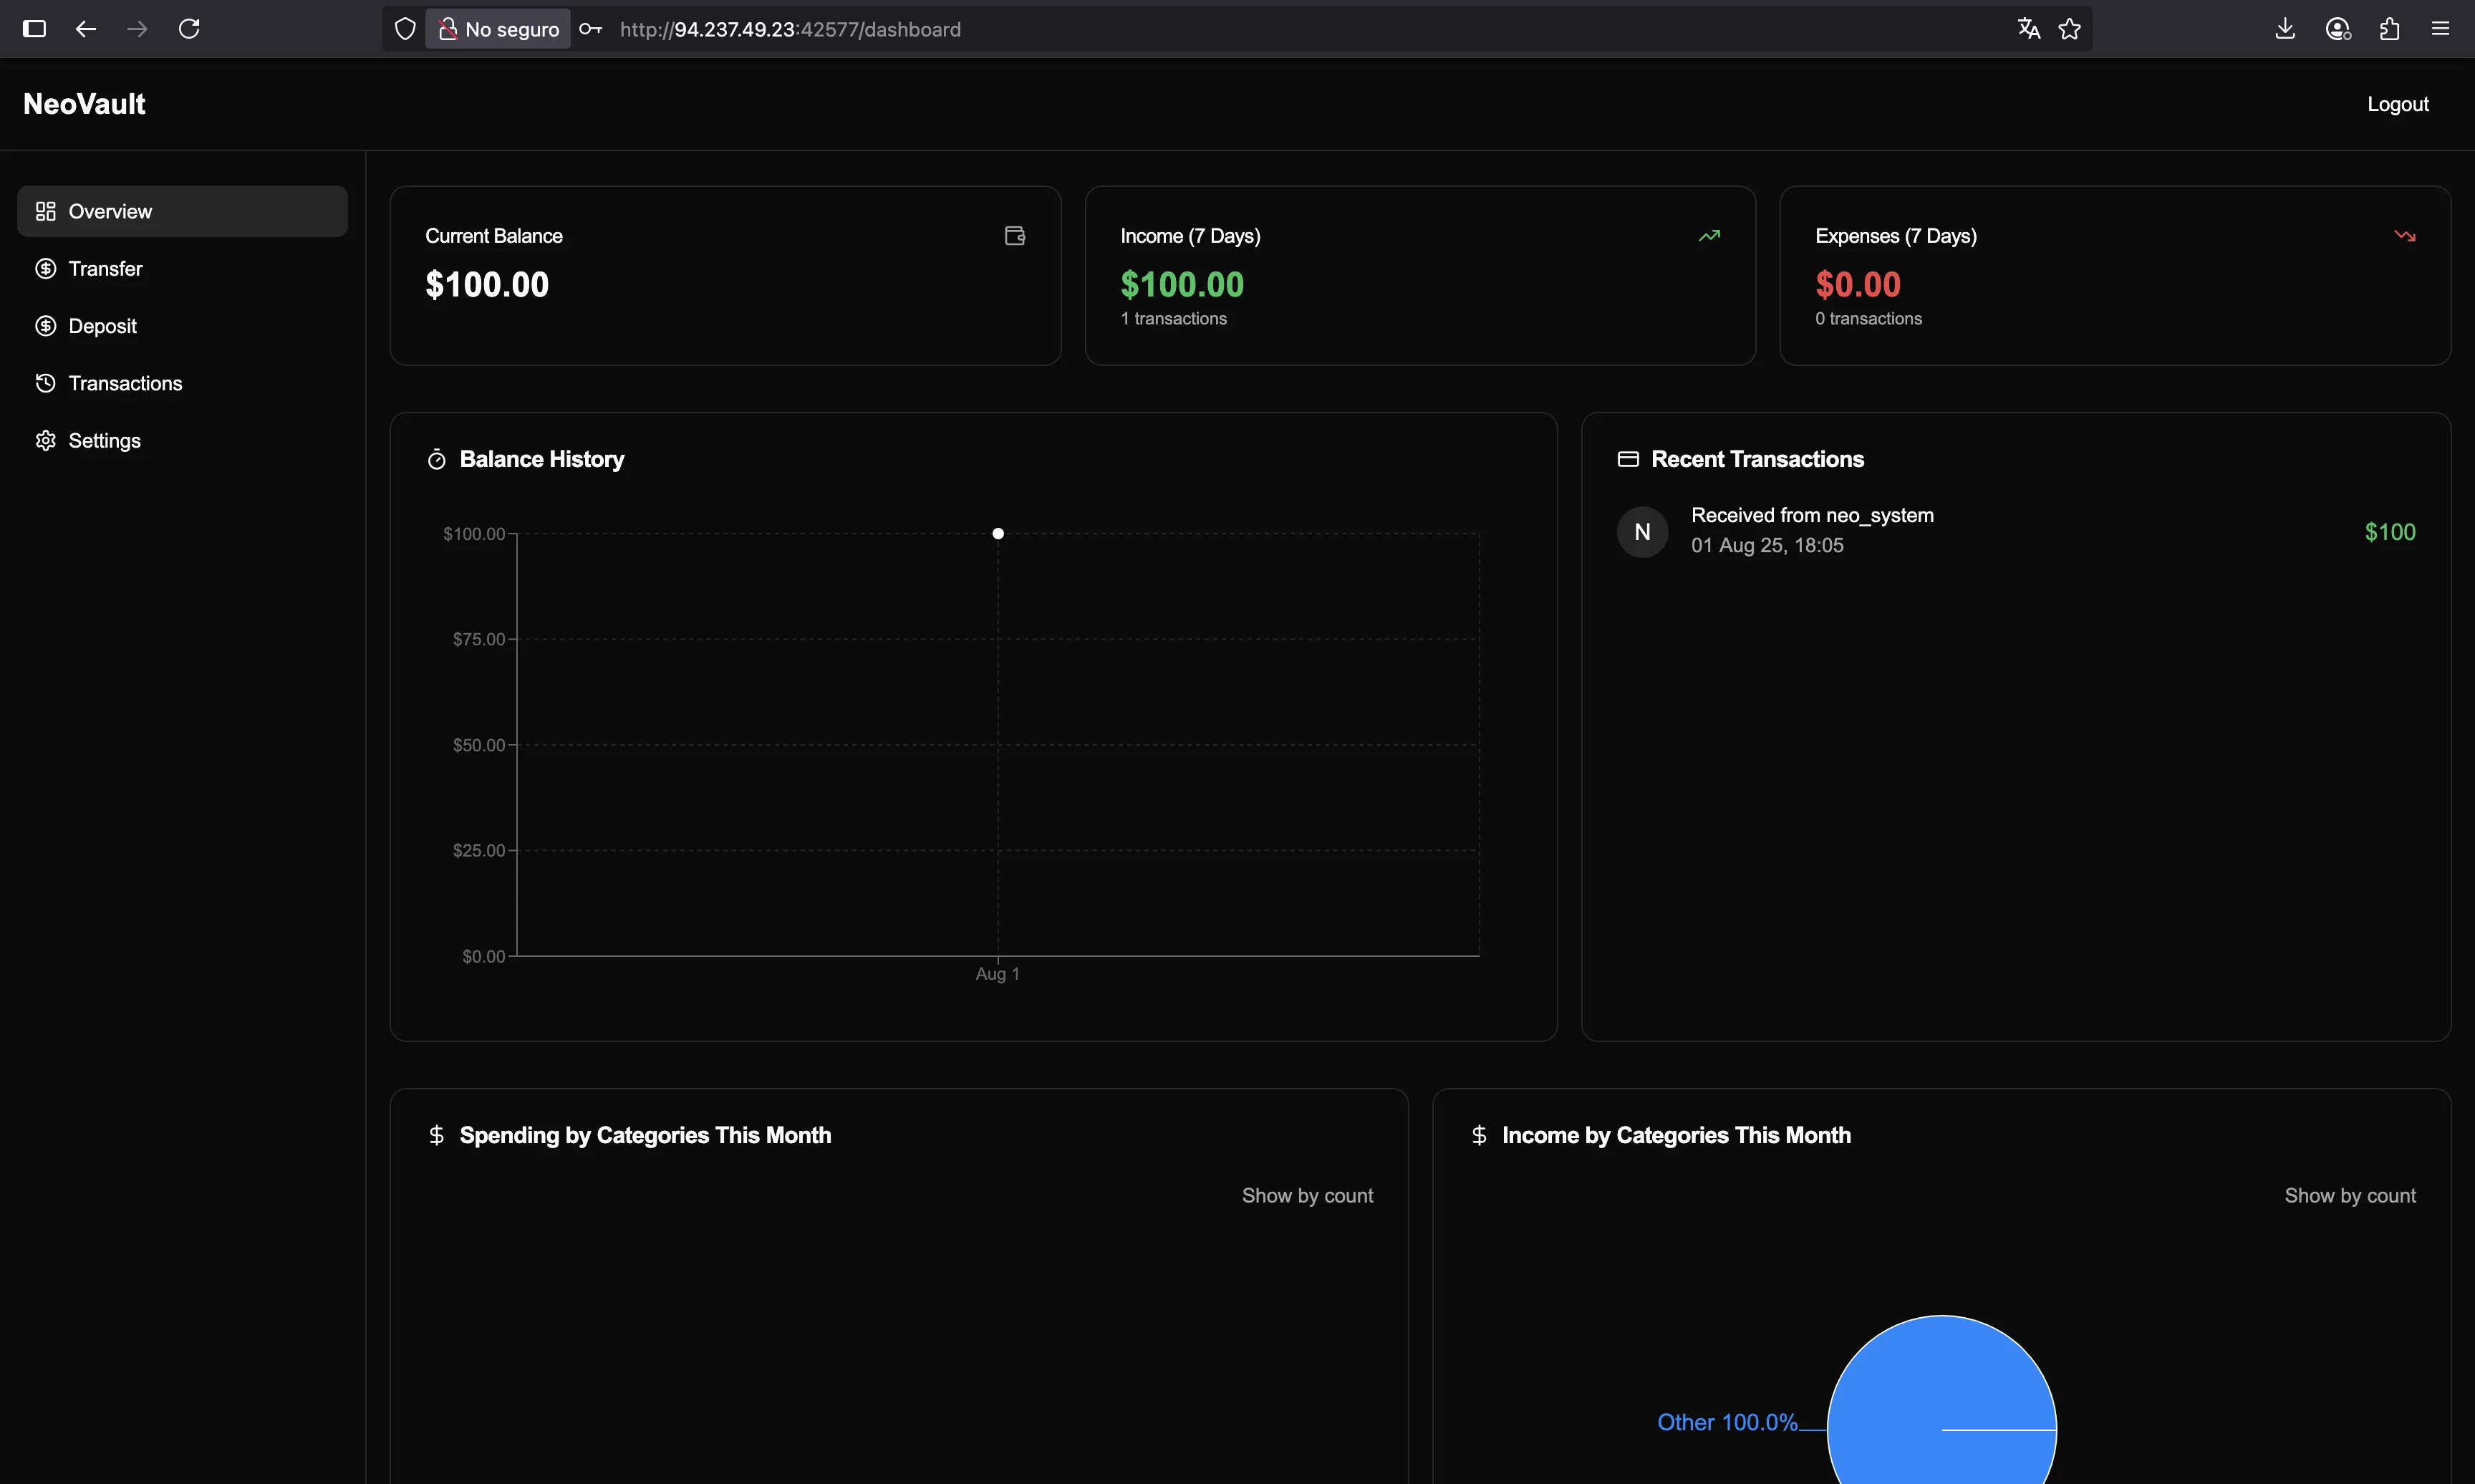Open the Transfer sidebar item
Screen dimensions: 2475x1484
pos(182,268)
